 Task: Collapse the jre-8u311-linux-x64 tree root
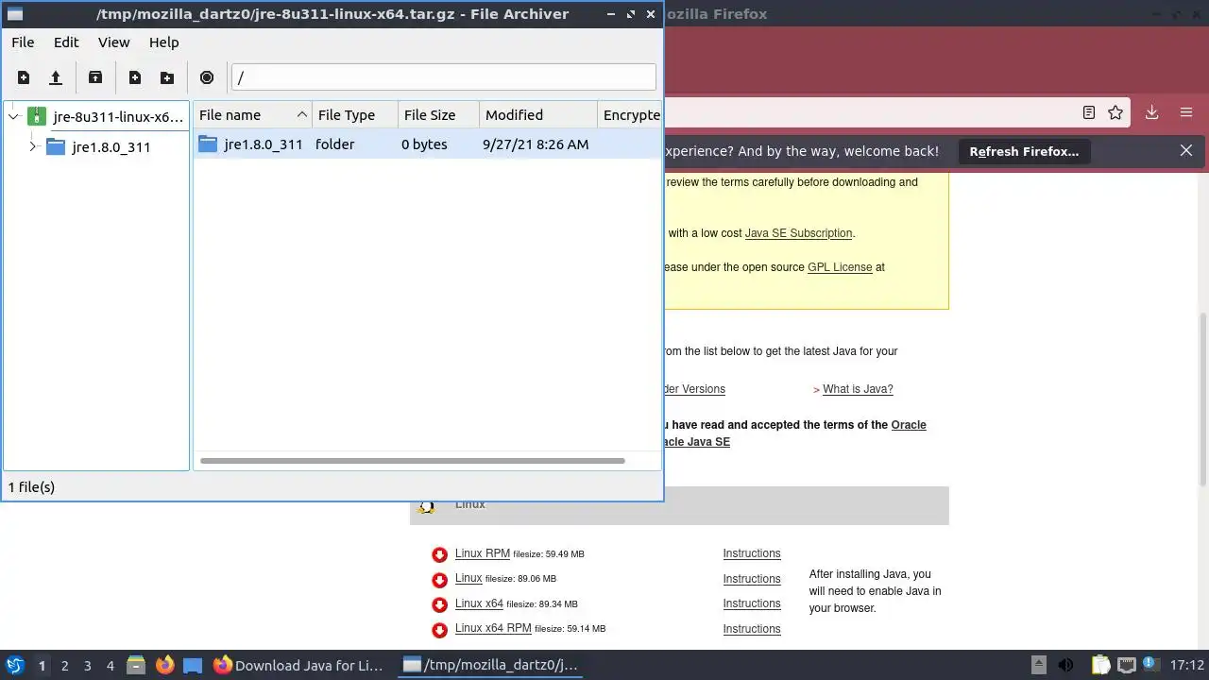13,116
